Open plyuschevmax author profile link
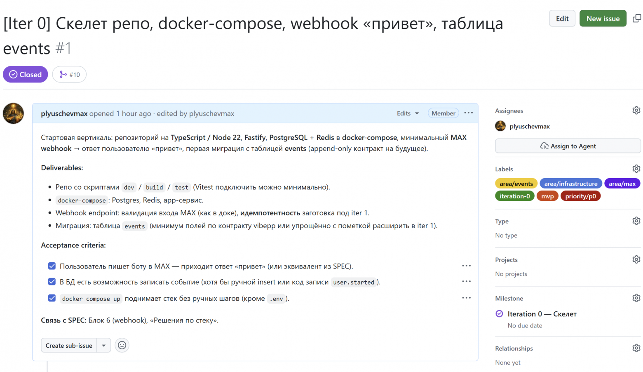Screen dimensions: 643x372 point(64,113)
